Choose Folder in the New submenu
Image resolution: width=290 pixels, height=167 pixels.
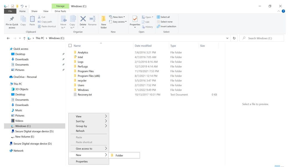coord(124,155)
